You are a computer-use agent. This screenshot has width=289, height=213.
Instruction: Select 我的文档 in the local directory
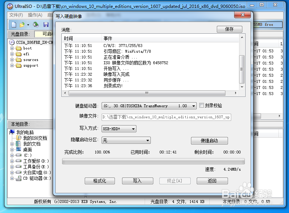pyautogui.click(x=32, y=144)
